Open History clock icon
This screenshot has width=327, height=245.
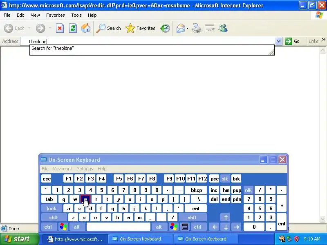click(165, 28)
